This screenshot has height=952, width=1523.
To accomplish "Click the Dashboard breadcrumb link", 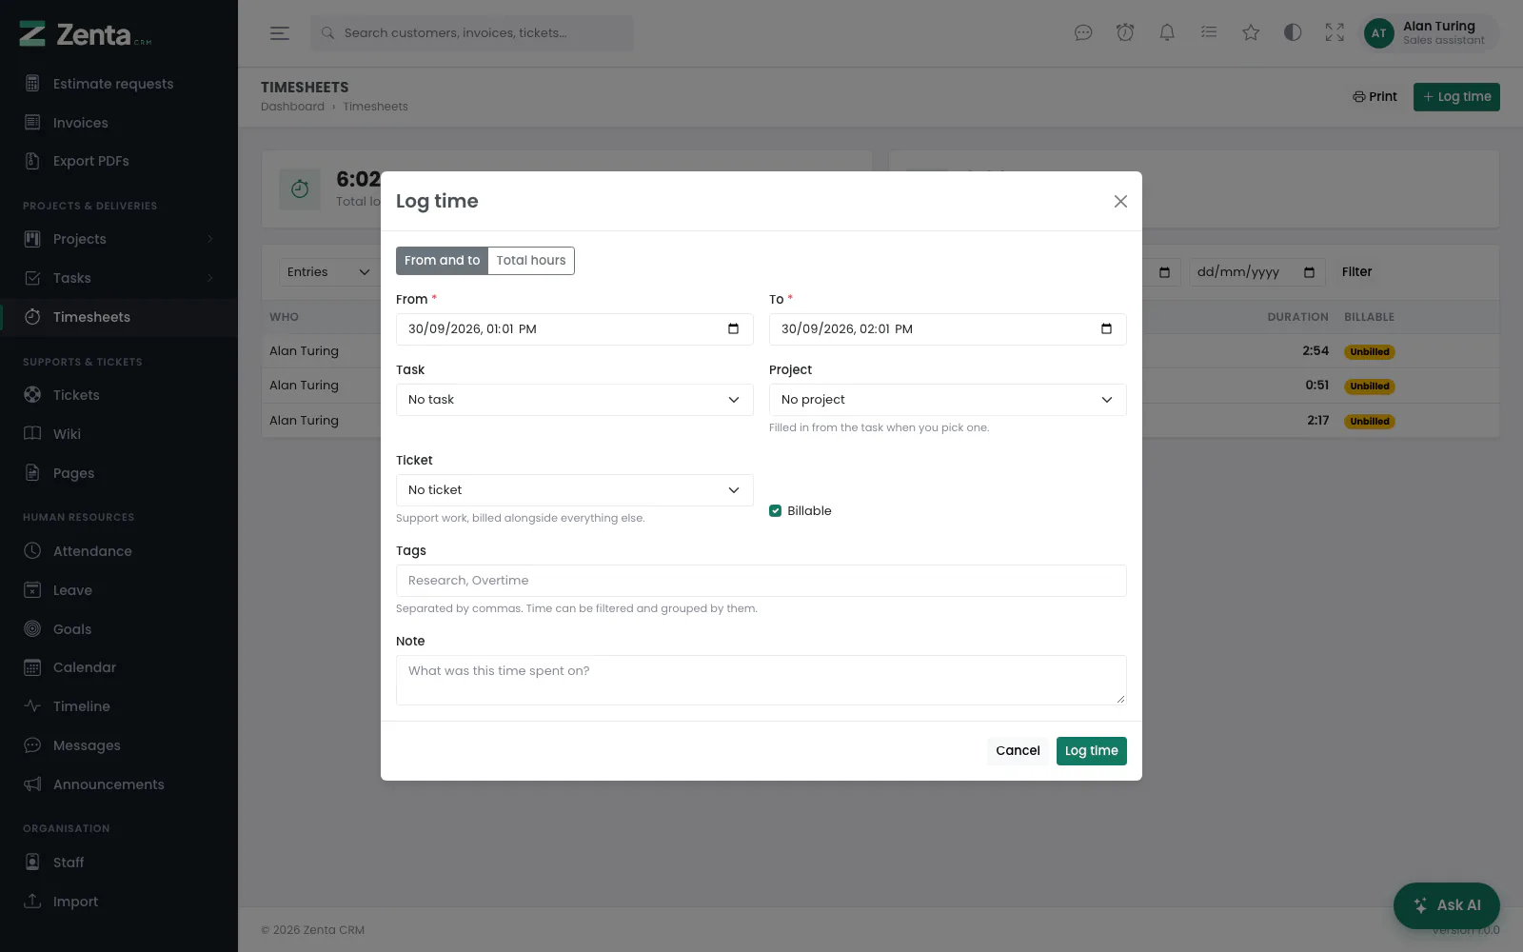I will click(x=292, y=107).
